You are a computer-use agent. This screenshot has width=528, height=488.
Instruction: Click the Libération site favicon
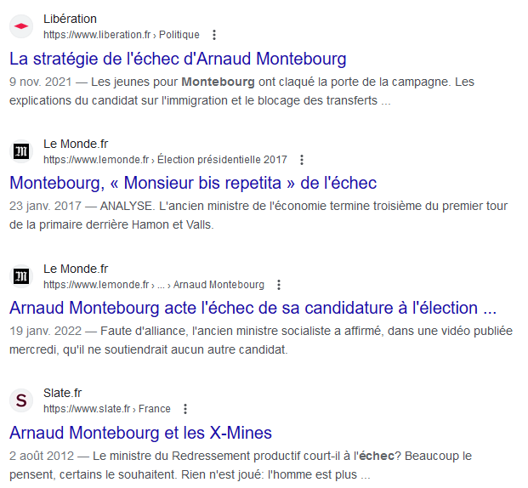21,26
